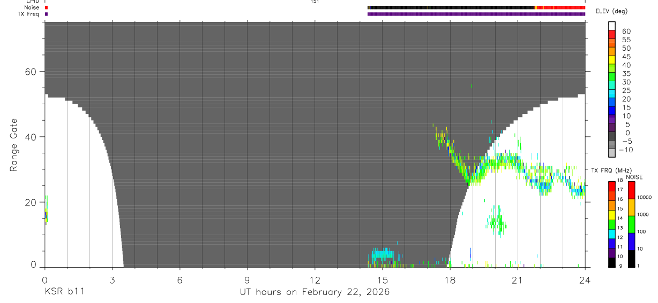Click the 'Range Gate' y-axis title

pos(14,145)
